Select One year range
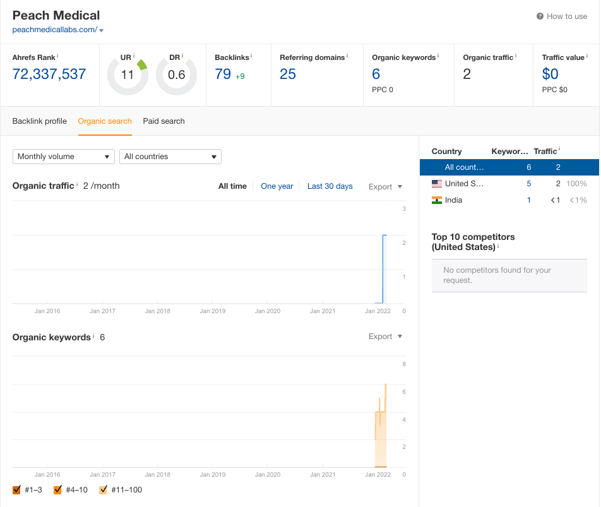 coord(277,186)
